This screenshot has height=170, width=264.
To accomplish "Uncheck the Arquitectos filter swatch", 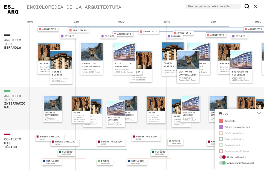I will coord(221,121).
